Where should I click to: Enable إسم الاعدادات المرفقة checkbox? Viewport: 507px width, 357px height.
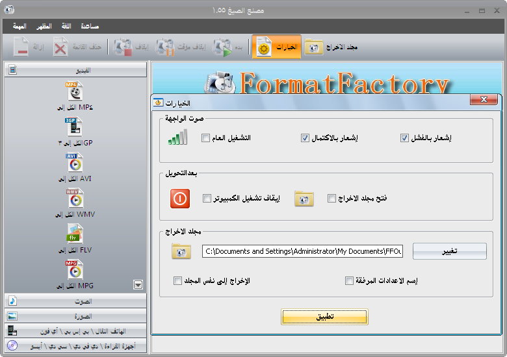tap(349, 281)
